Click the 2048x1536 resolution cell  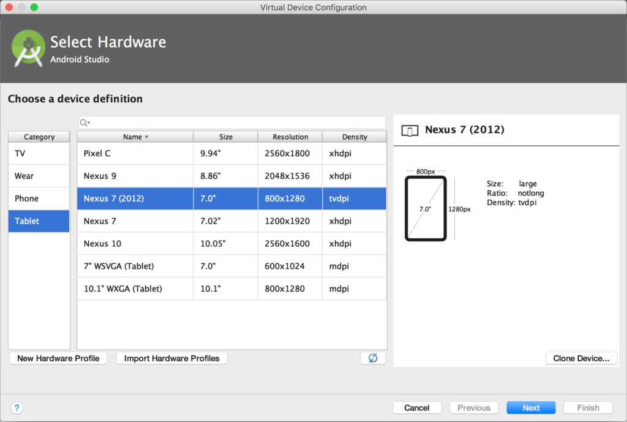290,176
